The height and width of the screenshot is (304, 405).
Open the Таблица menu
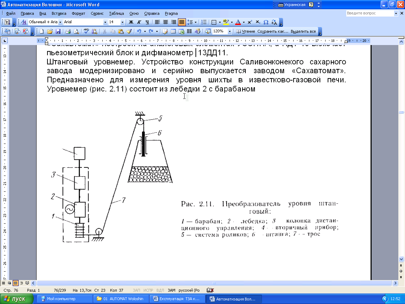tap(116, 13)
